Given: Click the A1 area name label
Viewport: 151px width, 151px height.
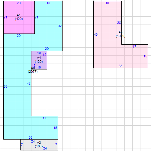Looking at the screenshot, I should click(x=19, y=15).
